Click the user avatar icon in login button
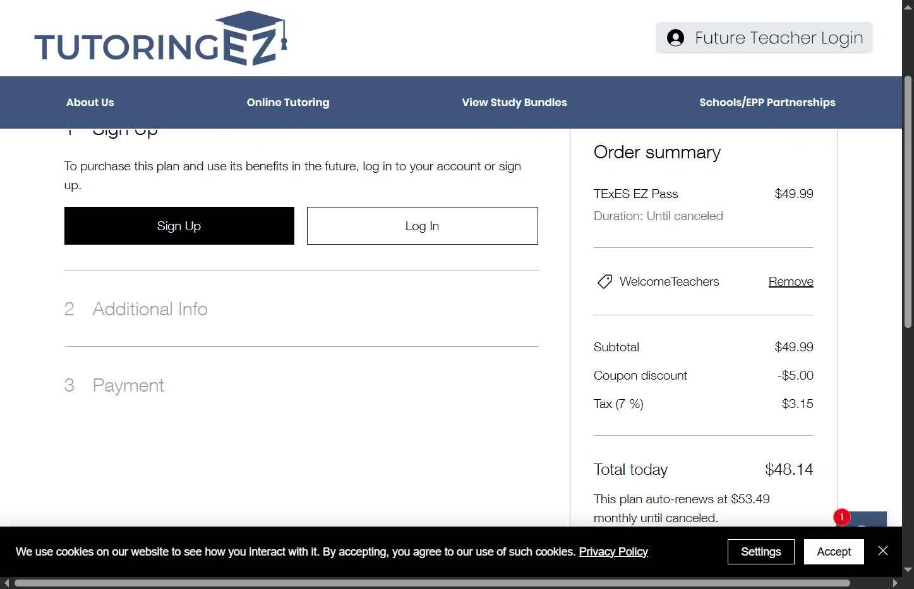The width and height of the screenshot is (914, 589). 675,38
